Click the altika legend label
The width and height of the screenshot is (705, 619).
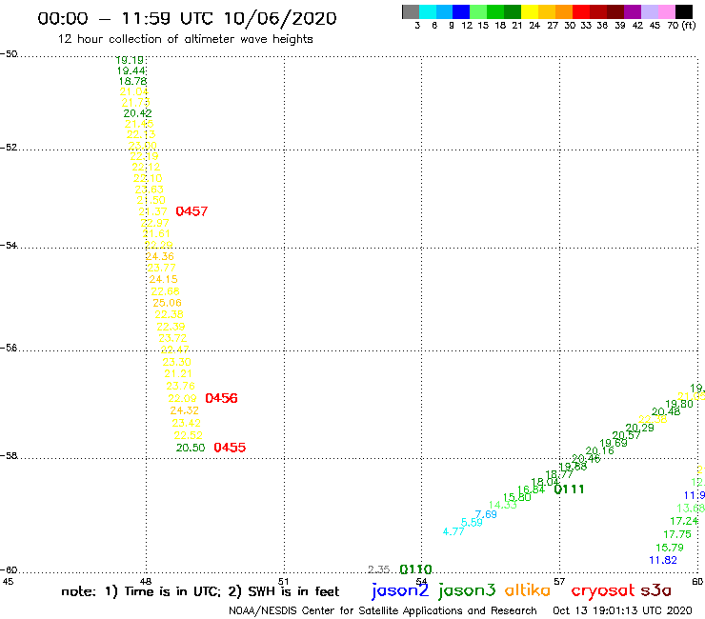(x=528, y=589)
